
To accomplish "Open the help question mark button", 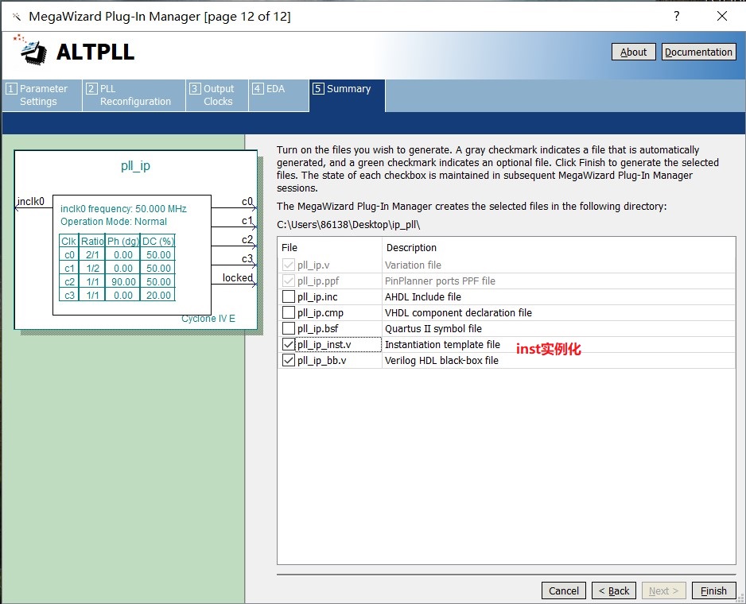I will (x=677, y=16).
